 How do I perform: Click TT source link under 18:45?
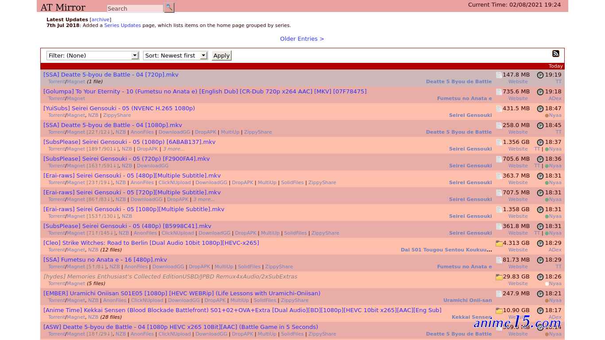pos(558,132)
